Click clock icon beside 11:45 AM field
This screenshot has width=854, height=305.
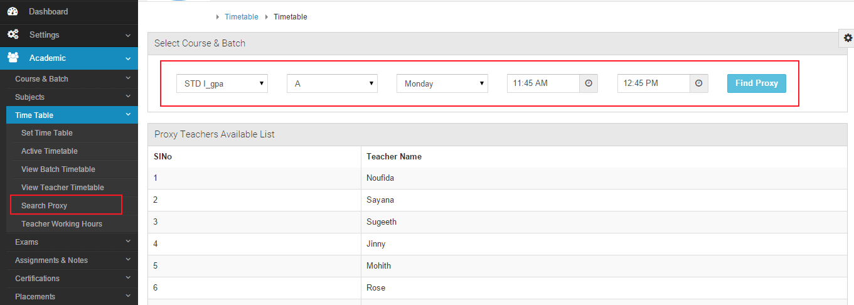(x=589, y=83)
